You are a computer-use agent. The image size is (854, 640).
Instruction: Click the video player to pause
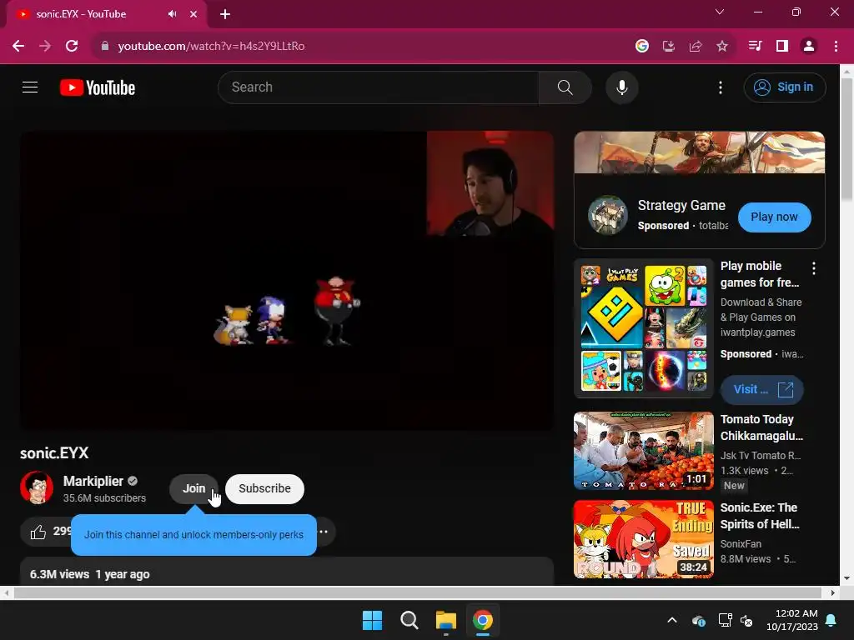[x=287, y=280]
